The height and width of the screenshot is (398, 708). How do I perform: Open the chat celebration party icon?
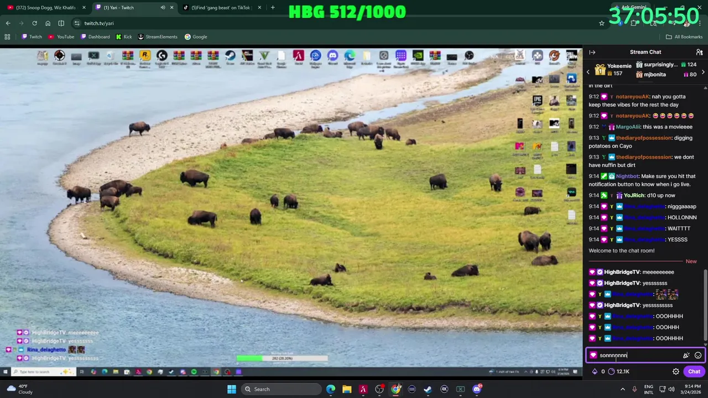pos(686,355)
